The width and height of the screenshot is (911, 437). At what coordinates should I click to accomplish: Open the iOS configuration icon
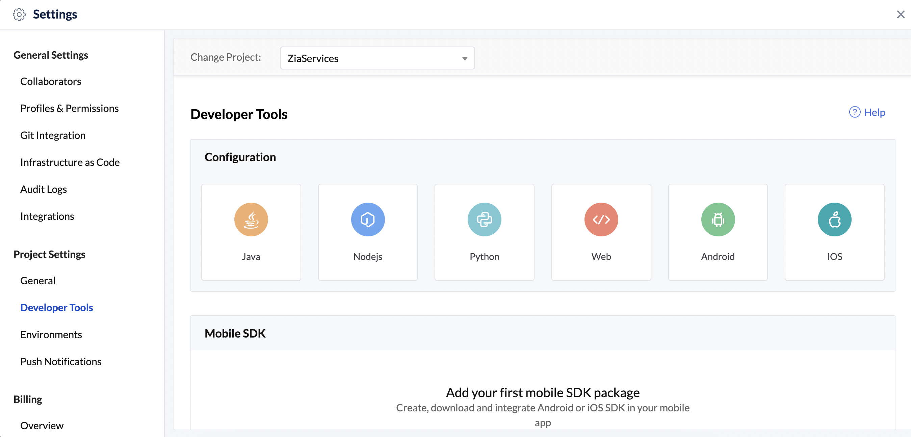pyautogui.click(x=834, y=220)
